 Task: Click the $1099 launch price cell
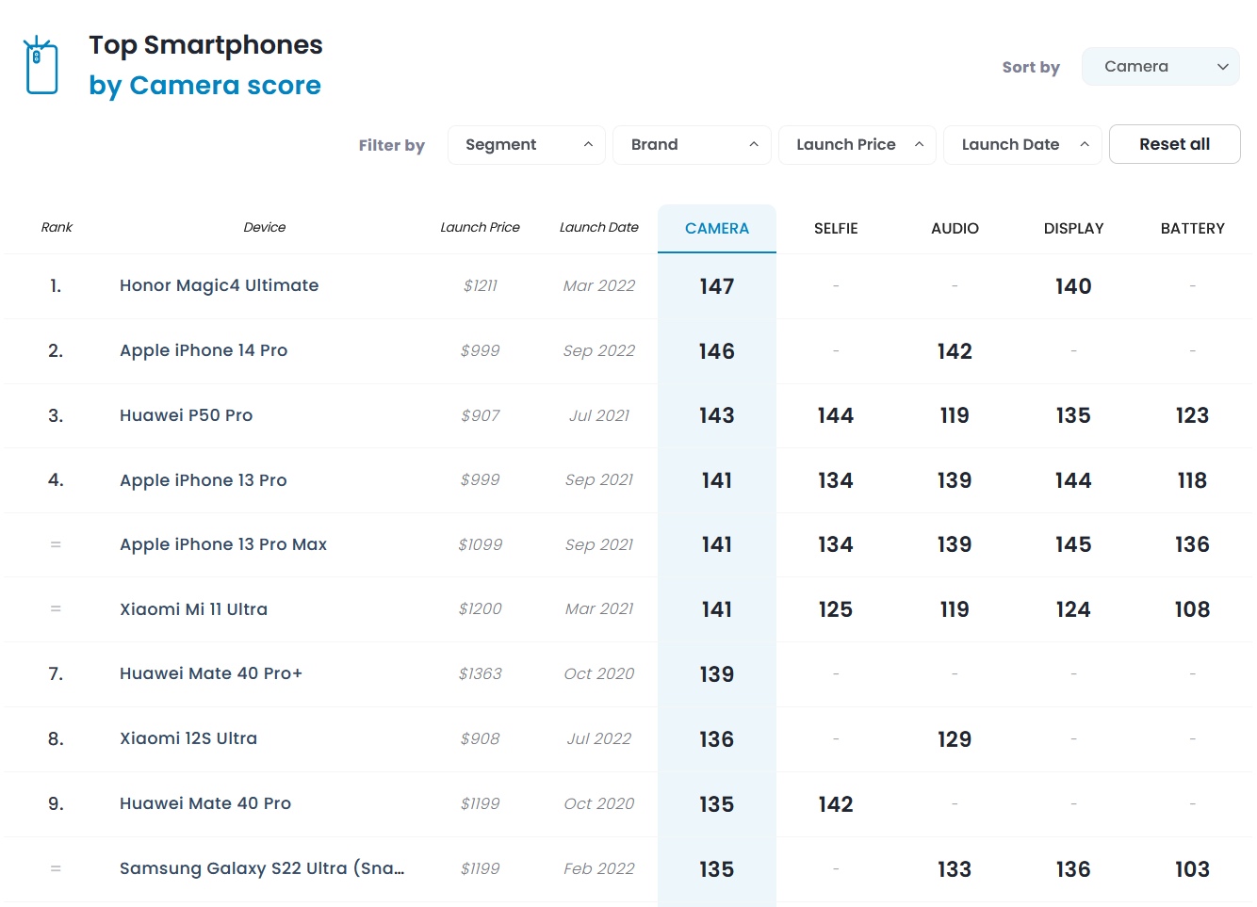pos(480,544)
